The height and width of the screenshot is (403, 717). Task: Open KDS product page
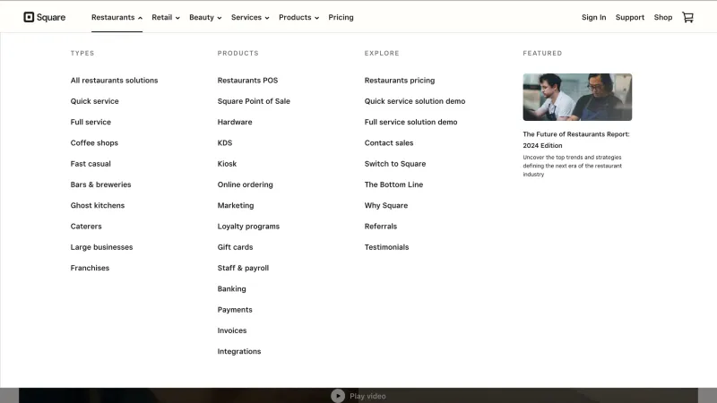coord(225,143)
